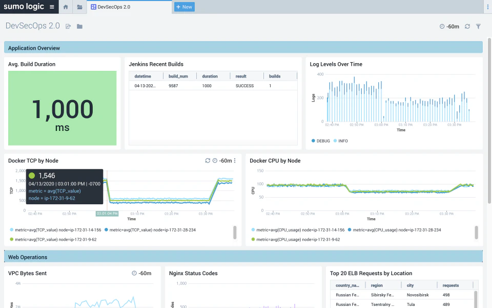Open the folder icon beside the dashboard title
This screenshot has width=492, height=308.
pos(79,26)
